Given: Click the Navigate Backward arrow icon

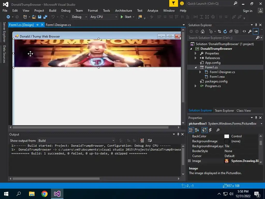Looking at the screenshot, I should click(8, 17).
